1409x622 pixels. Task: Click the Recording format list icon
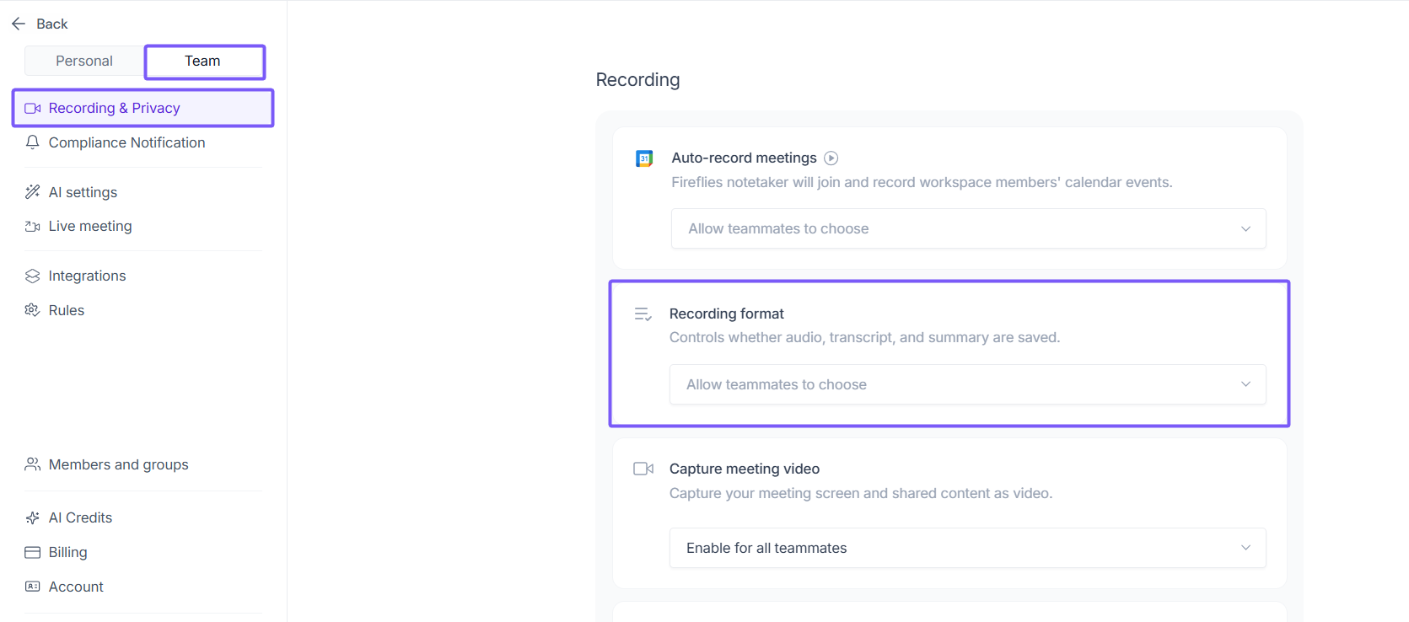pos(643,314)
